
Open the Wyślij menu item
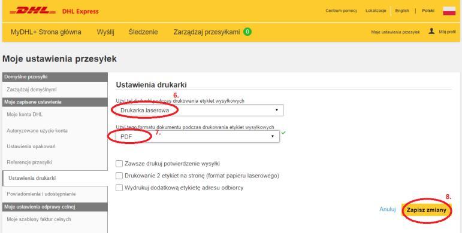click(x=105, y=32)
